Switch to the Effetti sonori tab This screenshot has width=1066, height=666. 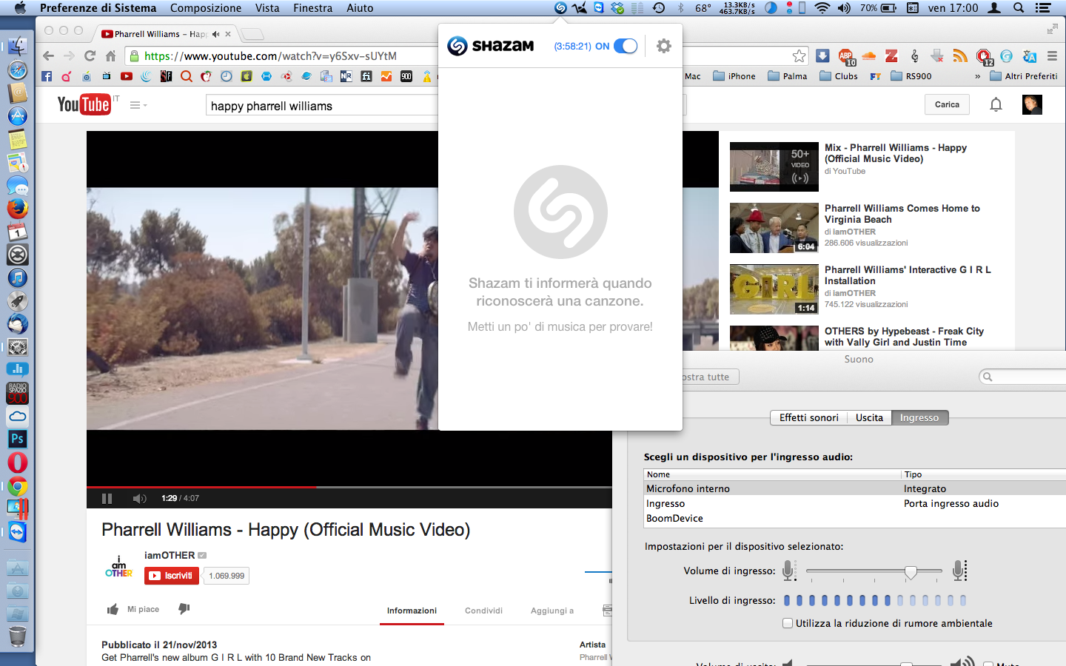point(808,417)
